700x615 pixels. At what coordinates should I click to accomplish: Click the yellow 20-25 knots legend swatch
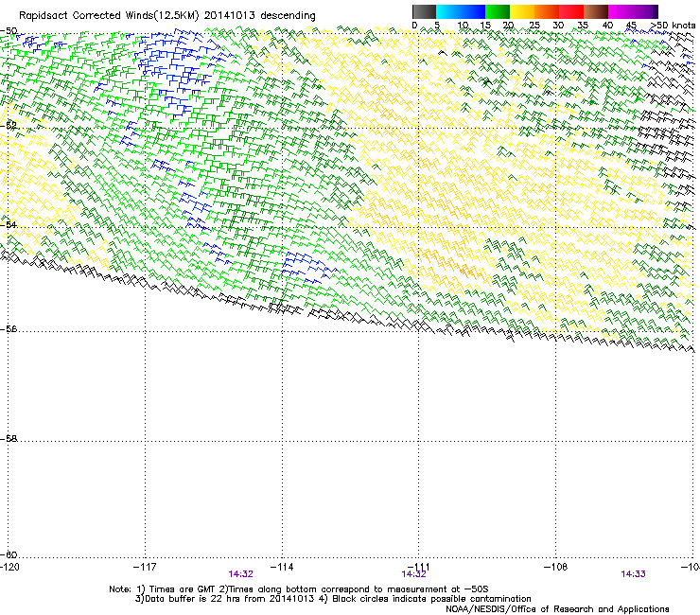522,11
